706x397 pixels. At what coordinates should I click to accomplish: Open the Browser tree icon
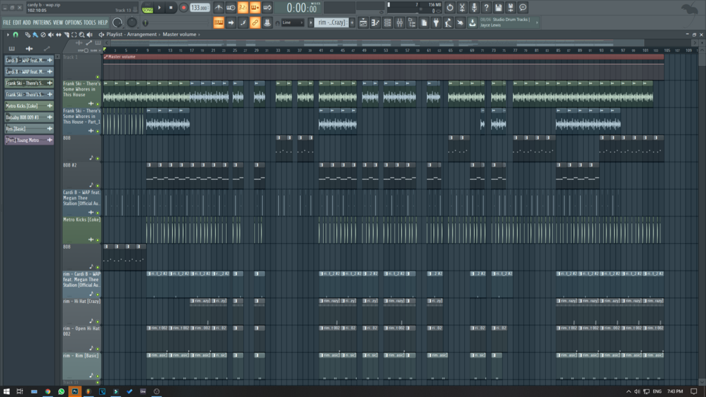(x=412, y=22)
